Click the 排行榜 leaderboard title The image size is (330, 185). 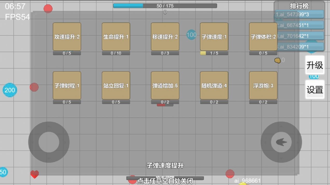[299, 6]
